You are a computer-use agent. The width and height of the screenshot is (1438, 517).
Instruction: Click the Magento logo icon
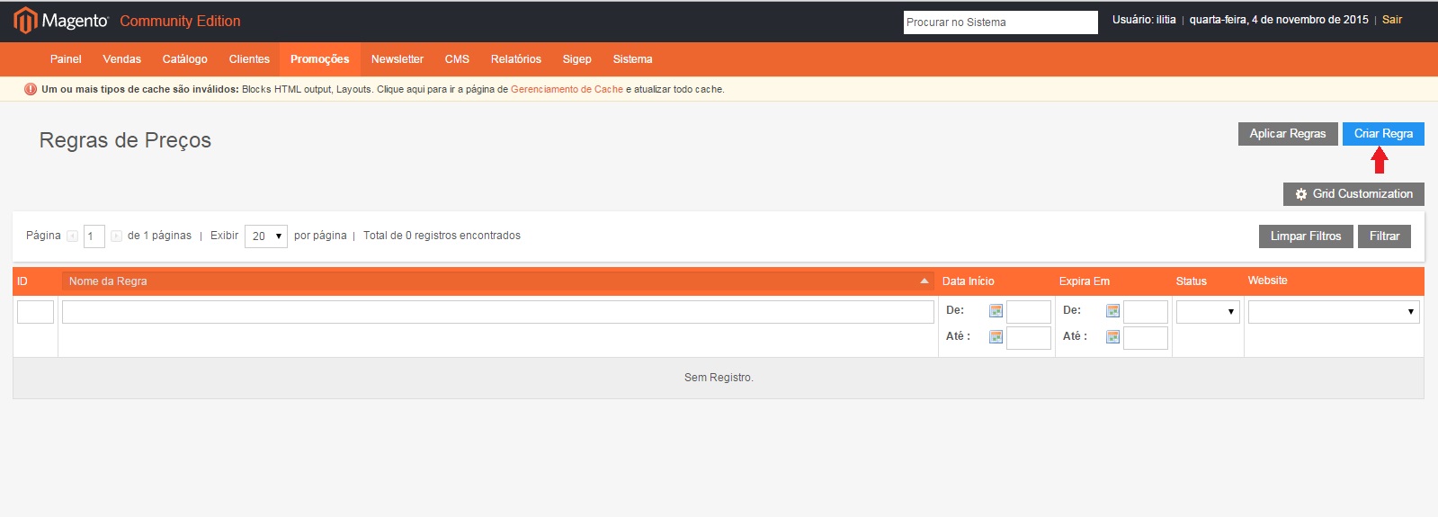point(25,20)
